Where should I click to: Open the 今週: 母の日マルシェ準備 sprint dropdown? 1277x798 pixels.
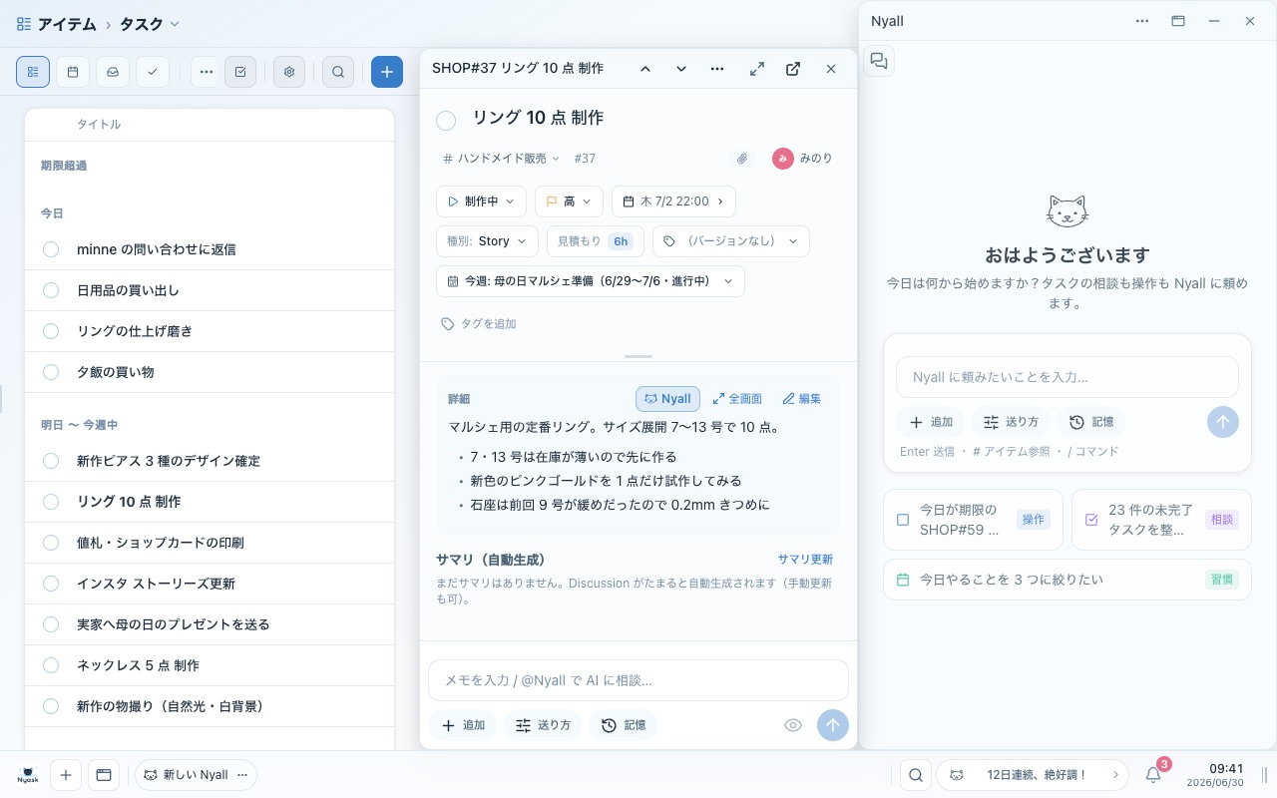pos(591,281)
